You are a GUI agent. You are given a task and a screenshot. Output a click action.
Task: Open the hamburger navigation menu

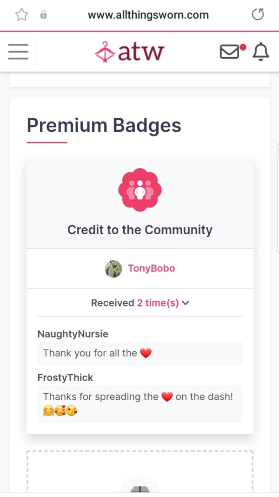18,52
